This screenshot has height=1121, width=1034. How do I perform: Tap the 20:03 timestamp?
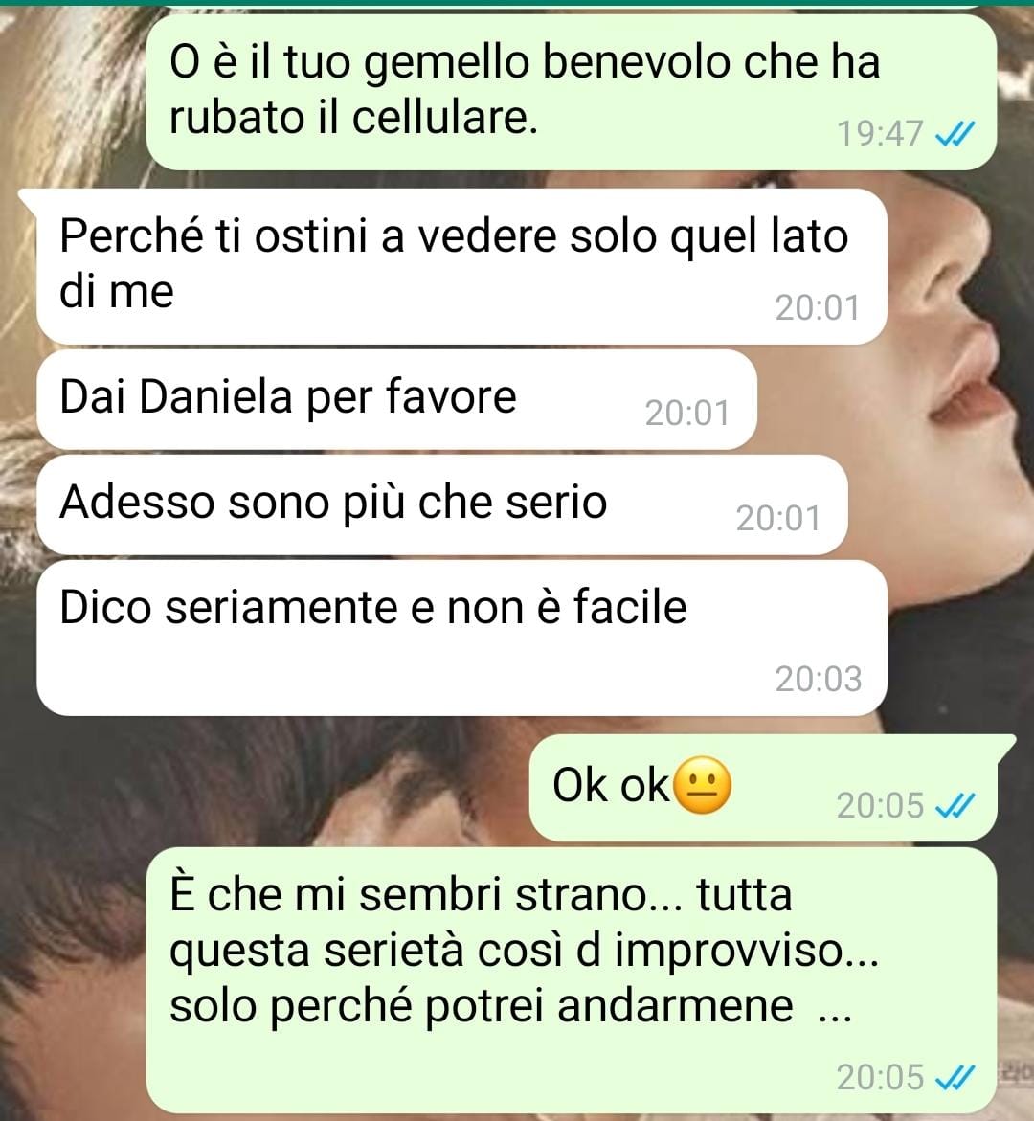coord(819,679)
